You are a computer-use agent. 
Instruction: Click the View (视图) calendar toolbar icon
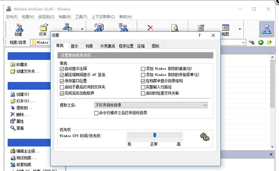(225, 30)
